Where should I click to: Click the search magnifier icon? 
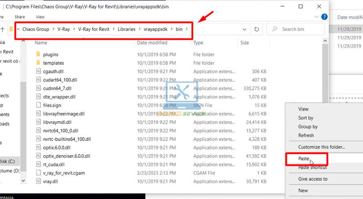coord(275,29)
